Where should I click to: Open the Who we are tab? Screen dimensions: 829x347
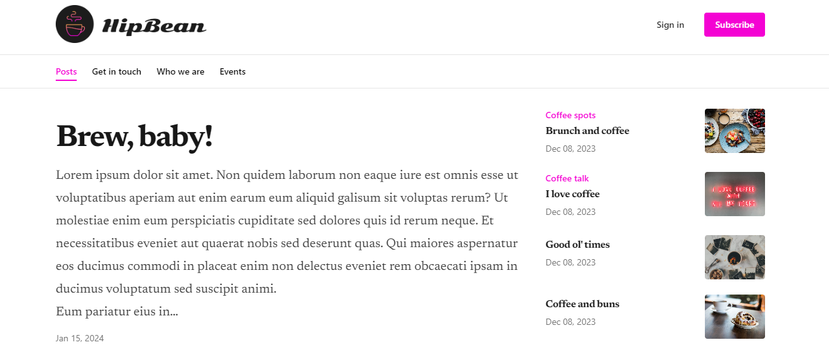pos(180,71)
